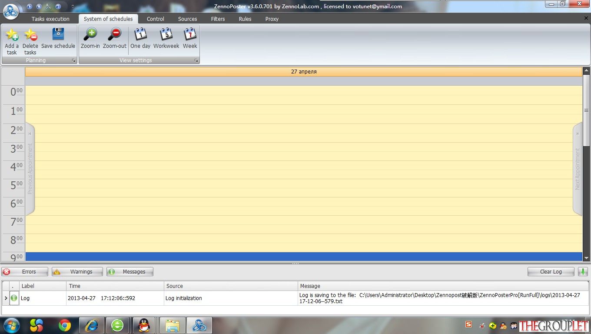Screen dimensions: 591x334
Task: Click the Clear Log button
Action: pyautogui.click(x=551, y=272)
